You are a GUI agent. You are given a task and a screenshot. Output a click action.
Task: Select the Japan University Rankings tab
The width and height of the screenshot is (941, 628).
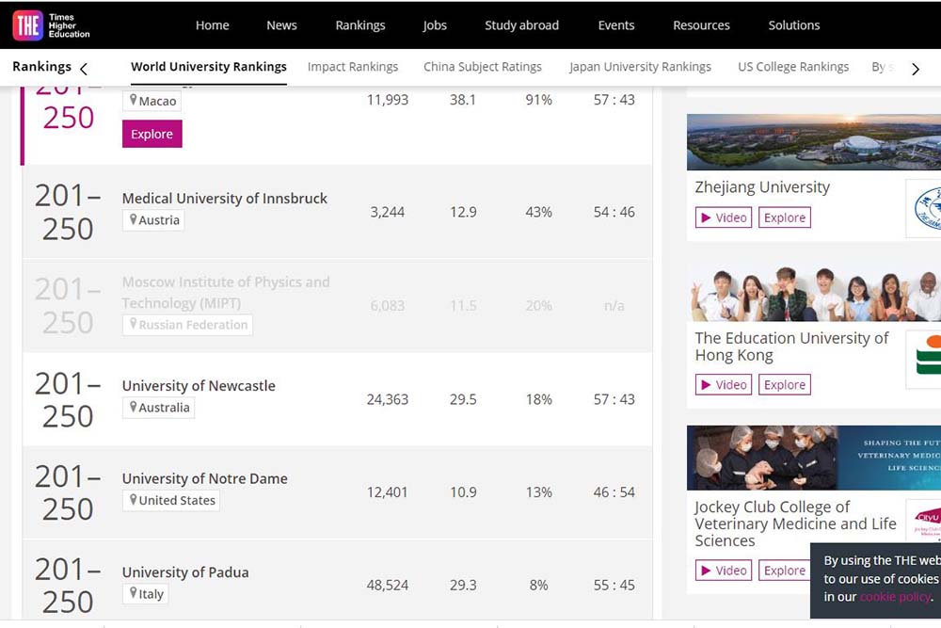(640, 67)
